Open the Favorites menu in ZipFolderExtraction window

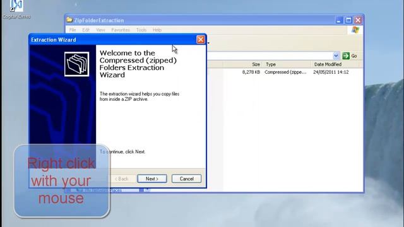click(121, 30)
